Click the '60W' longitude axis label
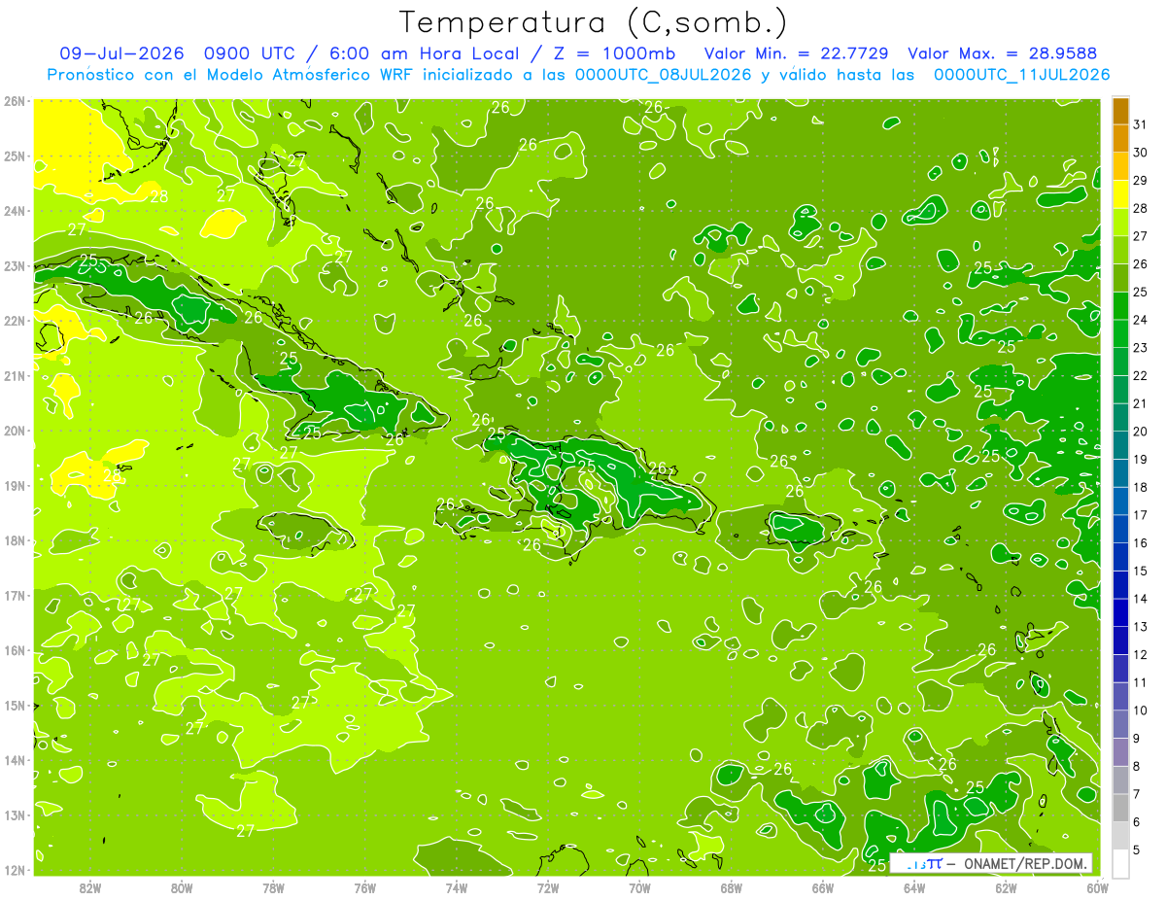This screenshot has height=901, width=1166. click(x=1097, y=887)
